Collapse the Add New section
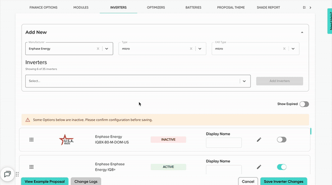Screen dimensions: 332x185 [x=302, y=32]
